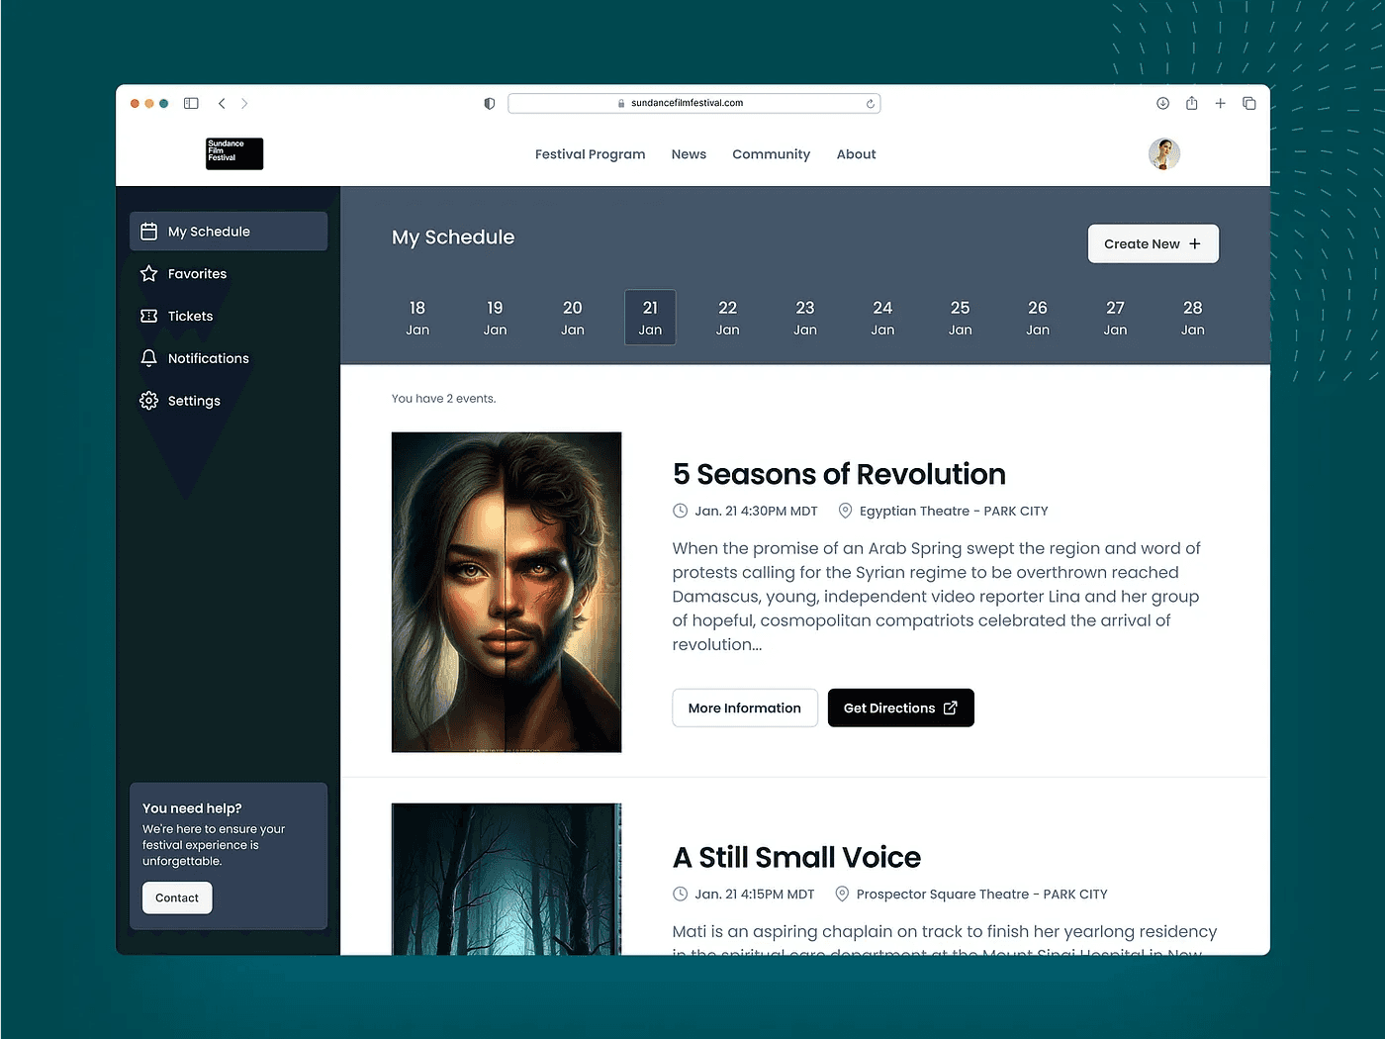Viewport: 1385px width, 1039px height.
Task: Select the 26 Jan date tab
Action: pyautogui.click(x=1038, y=318)
